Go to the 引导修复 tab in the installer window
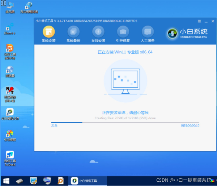Screen dimensions: 217x186 click(123, 34)
